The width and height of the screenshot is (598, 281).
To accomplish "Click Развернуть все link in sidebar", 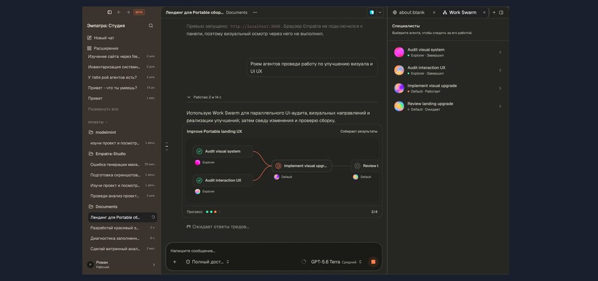I will pos(103,109).
